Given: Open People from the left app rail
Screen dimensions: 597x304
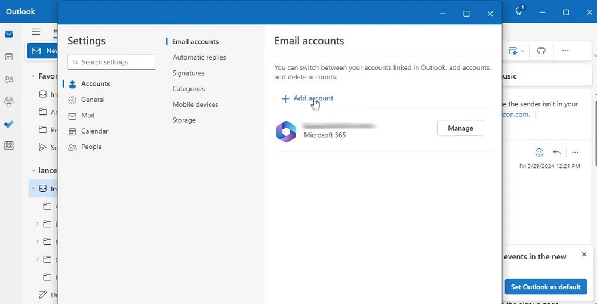Looking at the screenshot, I should coord(9,79).
